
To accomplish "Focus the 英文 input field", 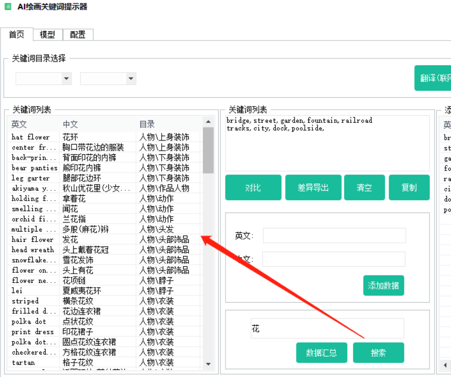I will [334, 236].
